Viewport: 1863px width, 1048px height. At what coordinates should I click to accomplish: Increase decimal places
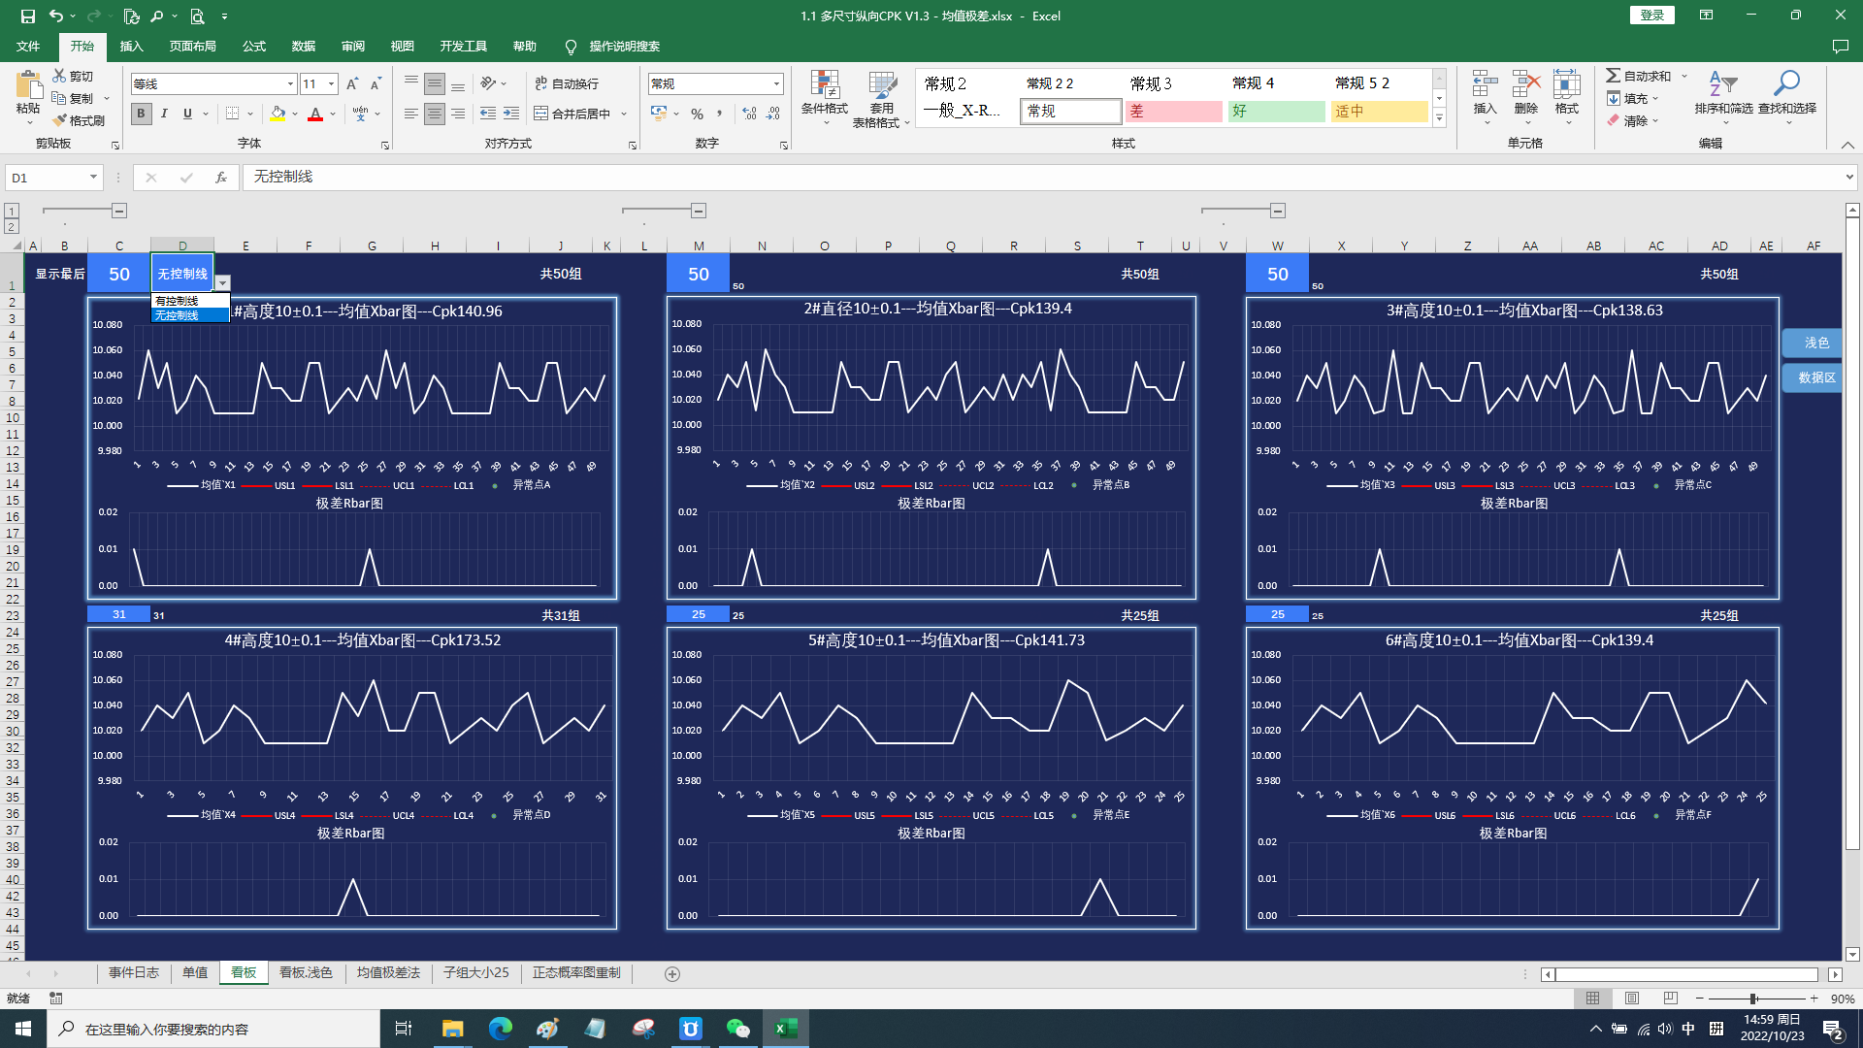(x=749, y=114)
